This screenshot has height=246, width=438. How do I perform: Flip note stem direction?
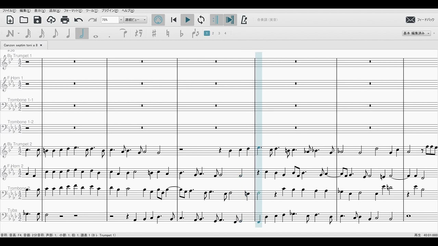tap(195, 33)
